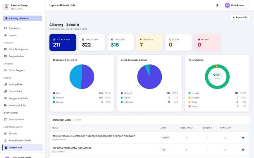Select the Daftar Anggota people icon
The width and height of the screenshot is (254, 158).
click(5, 70)
